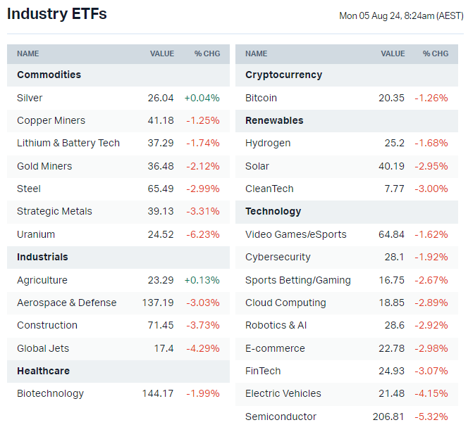Screen dimensions: 468x432
Task: Open the Hydrogen ETF
Action: [x=268, y=143]
